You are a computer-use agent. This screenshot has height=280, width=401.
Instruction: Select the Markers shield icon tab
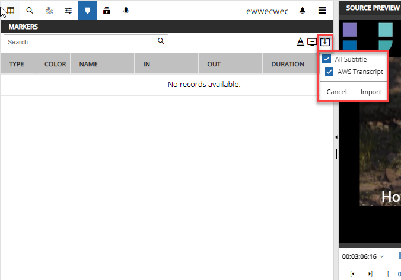[x=88, y=11]
